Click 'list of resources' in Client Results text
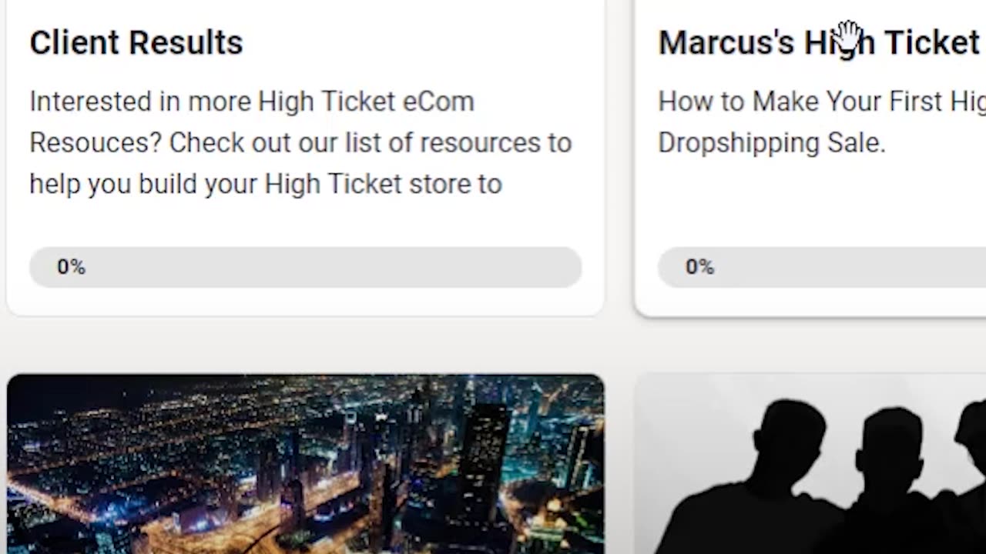The width and height of the screenshot is (986, 554). pyautogui.click(x=443, y=143)
